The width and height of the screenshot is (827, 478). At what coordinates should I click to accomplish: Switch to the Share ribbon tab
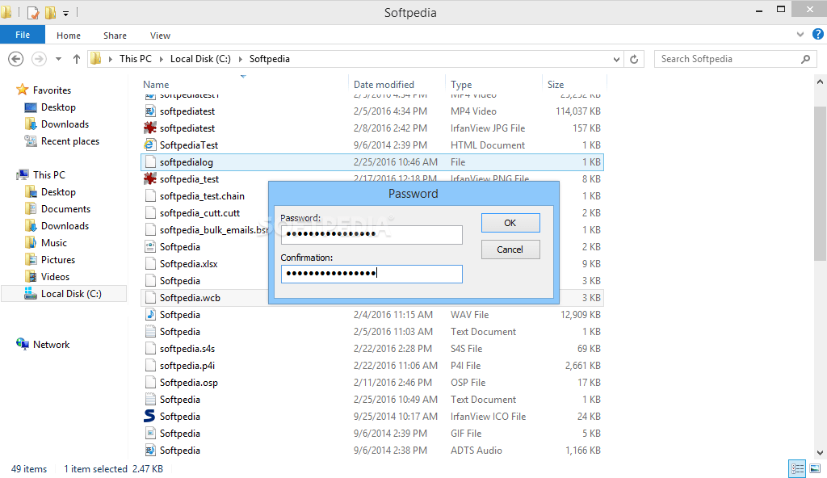(115, 36)
